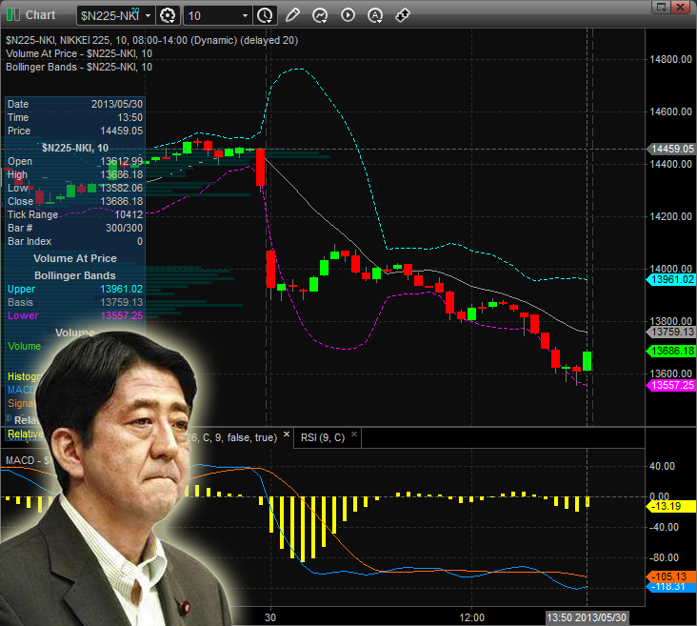Open the timeframe clock settings
The width and height of the screenshot is (697, 626).
click(265, 15)
